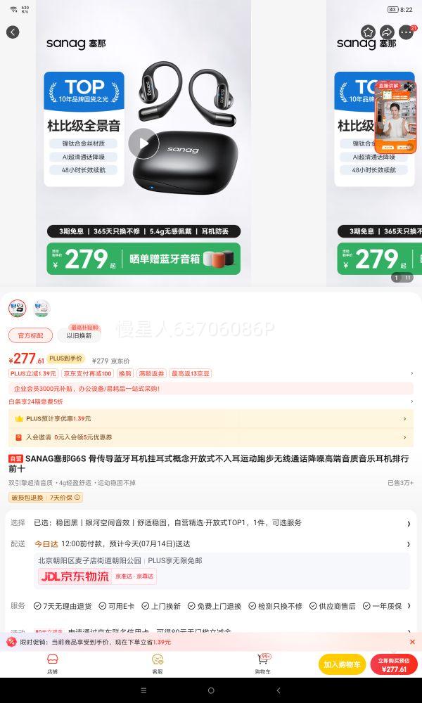Open the share arrow icon

(387, 32)
